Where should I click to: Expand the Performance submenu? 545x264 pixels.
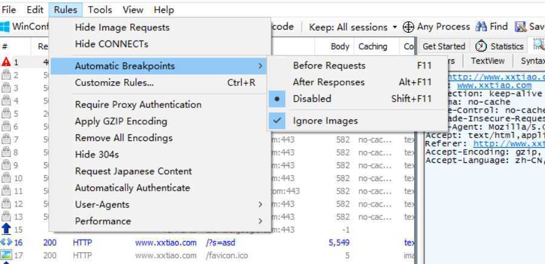point(160,221)
